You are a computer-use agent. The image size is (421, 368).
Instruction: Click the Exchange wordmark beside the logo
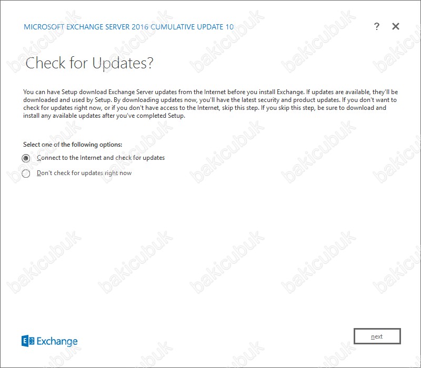[57, 341]
